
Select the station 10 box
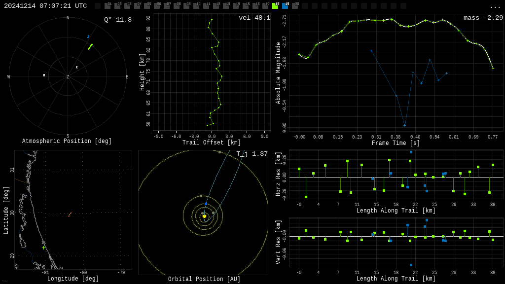[x=196, y=6]
